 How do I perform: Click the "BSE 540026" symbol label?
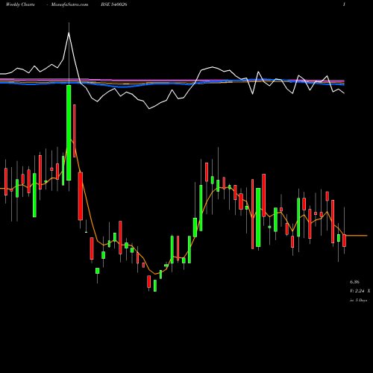pos(114,4)
